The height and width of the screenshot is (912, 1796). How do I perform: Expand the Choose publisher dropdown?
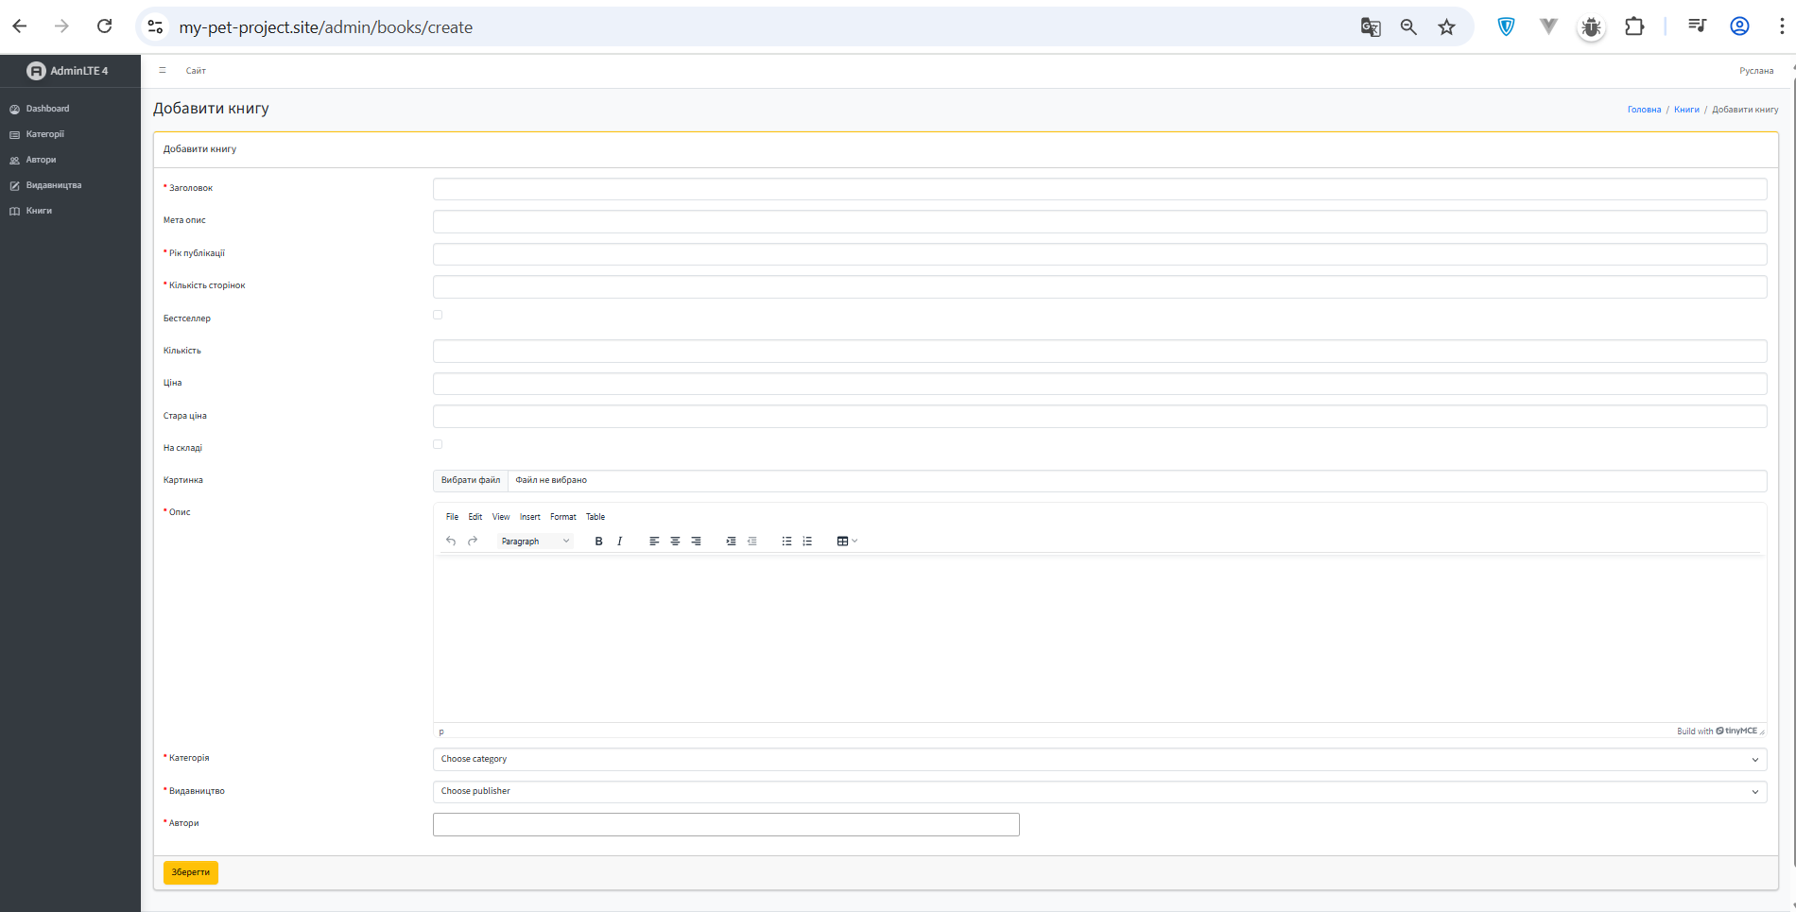[1099, 791]
